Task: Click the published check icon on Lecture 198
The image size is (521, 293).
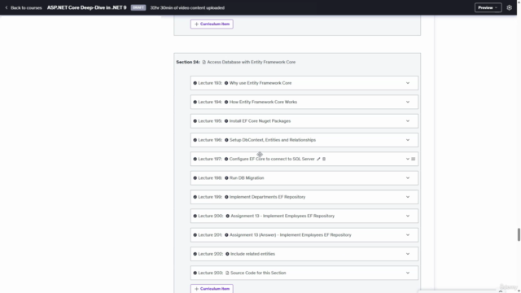Action: [x=195, y=178]
